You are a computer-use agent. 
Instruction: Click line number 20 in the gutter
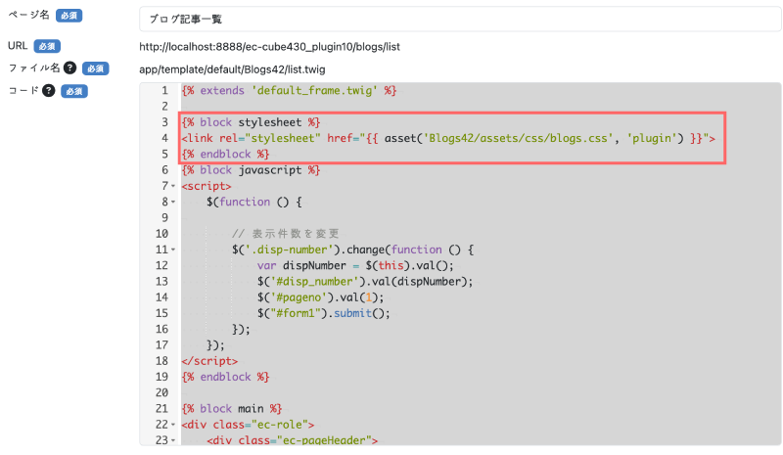161,392
